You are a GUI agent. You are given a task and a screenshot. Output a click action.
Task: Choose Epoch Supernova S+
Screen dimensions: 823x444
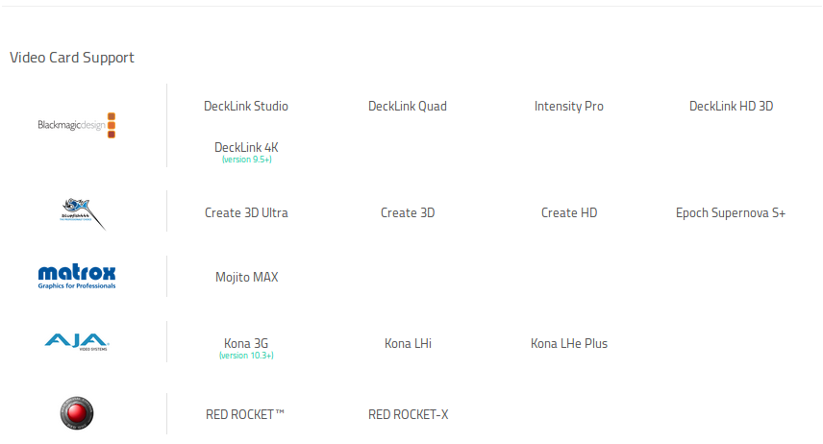click(x=731, y=212)
